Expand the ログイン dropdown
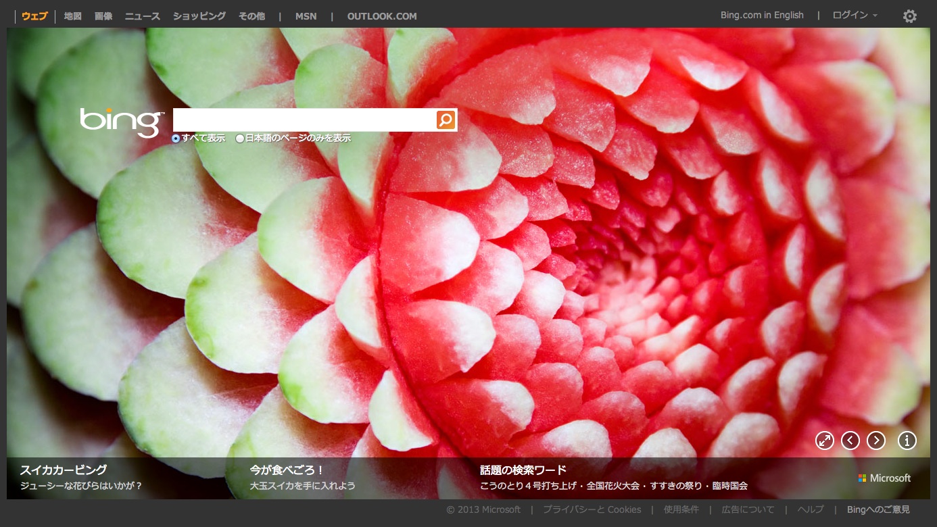The height and width of the screenshot is (527, 937). (855, 16)
